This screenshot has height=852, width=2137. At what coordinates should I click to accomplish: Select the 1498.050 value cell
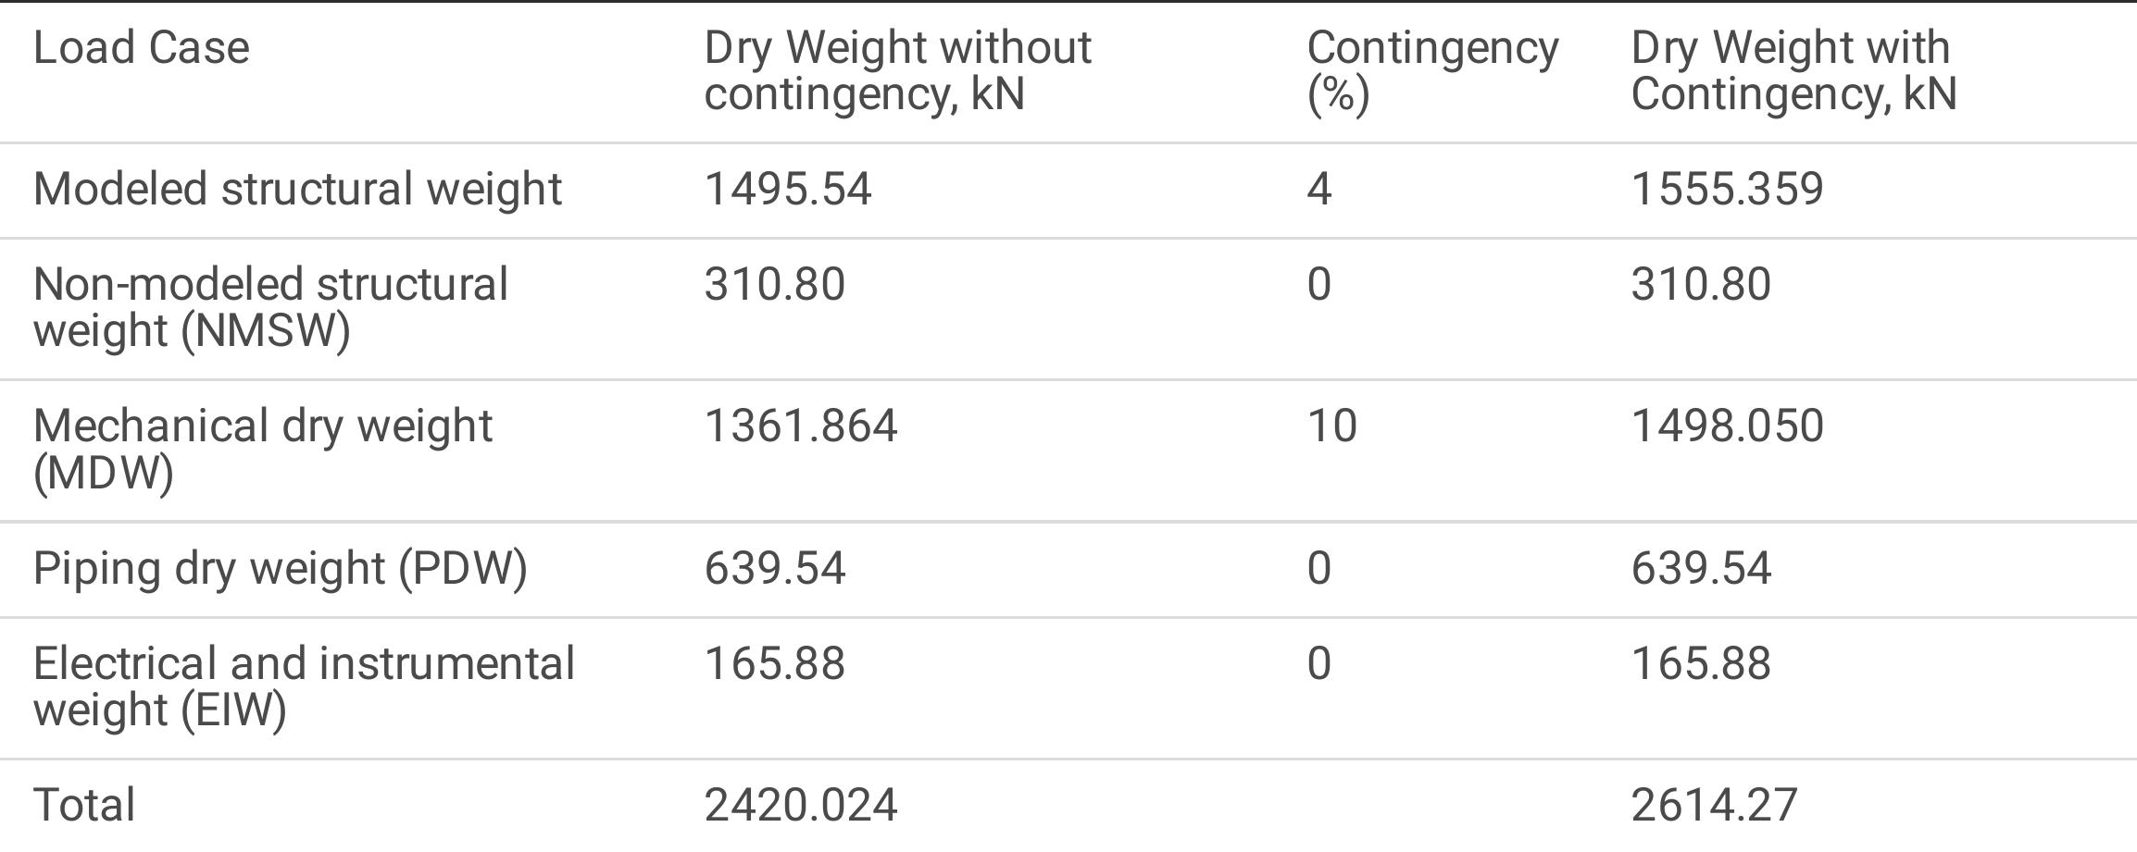[x=1726, y=426]
